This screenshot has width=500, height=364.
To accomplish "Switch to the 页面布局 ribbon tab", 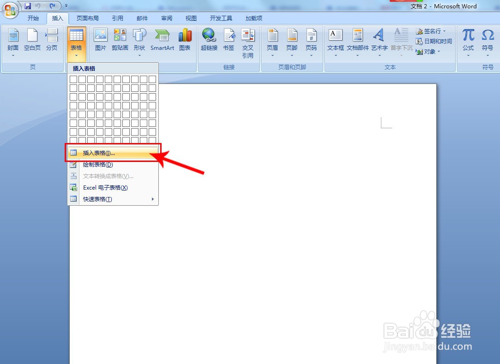I will pyautogui.click(x=87, y=18).
